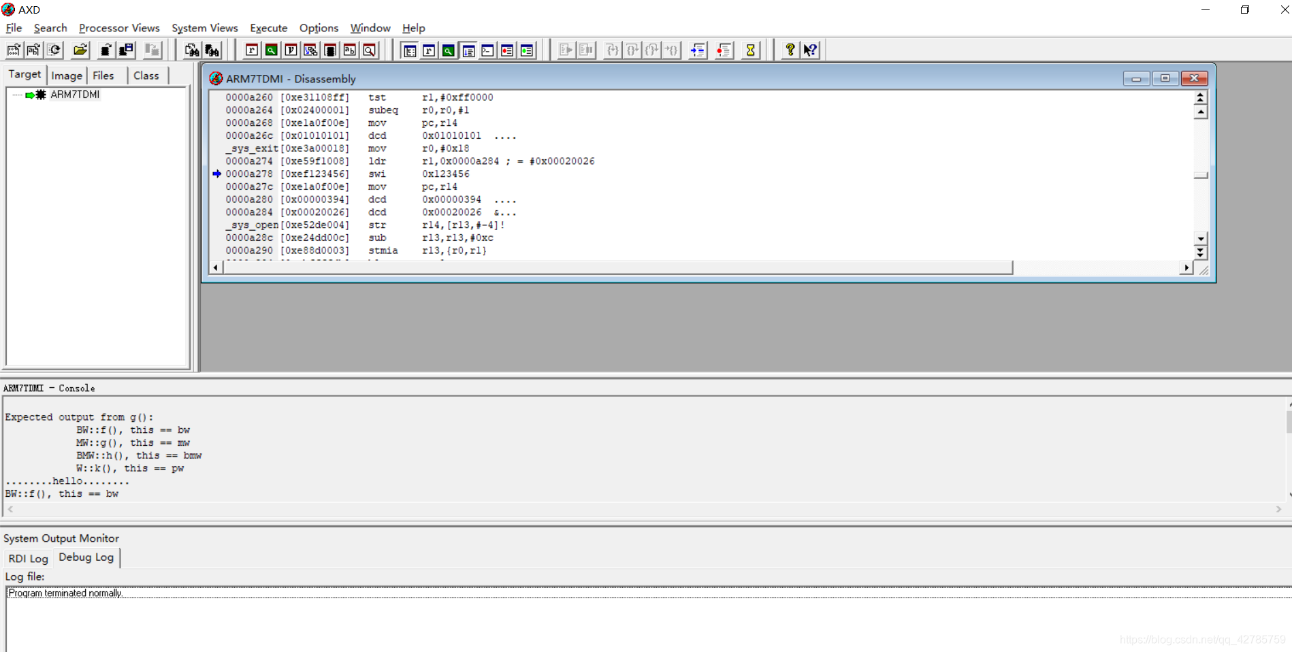This screenshot has height=652, width=1292.
Task: Switch to the Class tab
Action: coord(146,76)
